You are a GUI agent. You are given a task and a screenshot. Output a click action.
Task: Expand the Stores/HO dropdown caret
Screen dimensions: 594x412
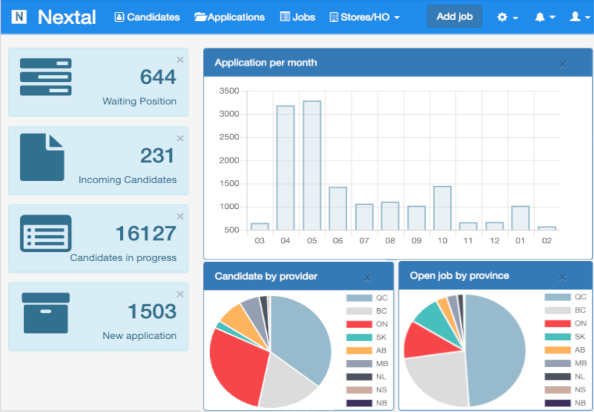(397, 18)
